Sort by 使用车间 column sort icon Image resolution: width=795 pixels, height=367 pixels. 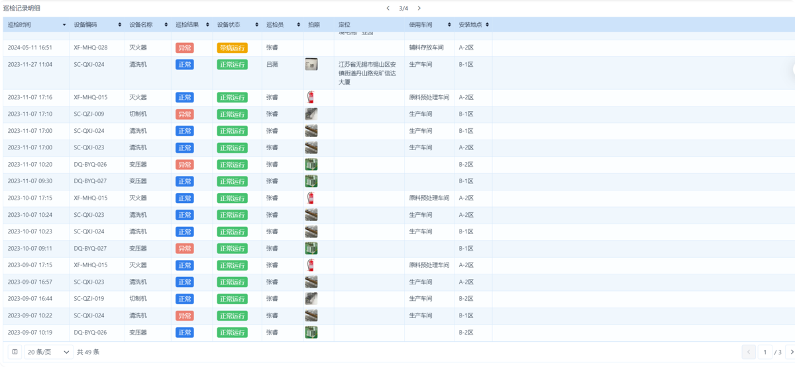point(449,25)
